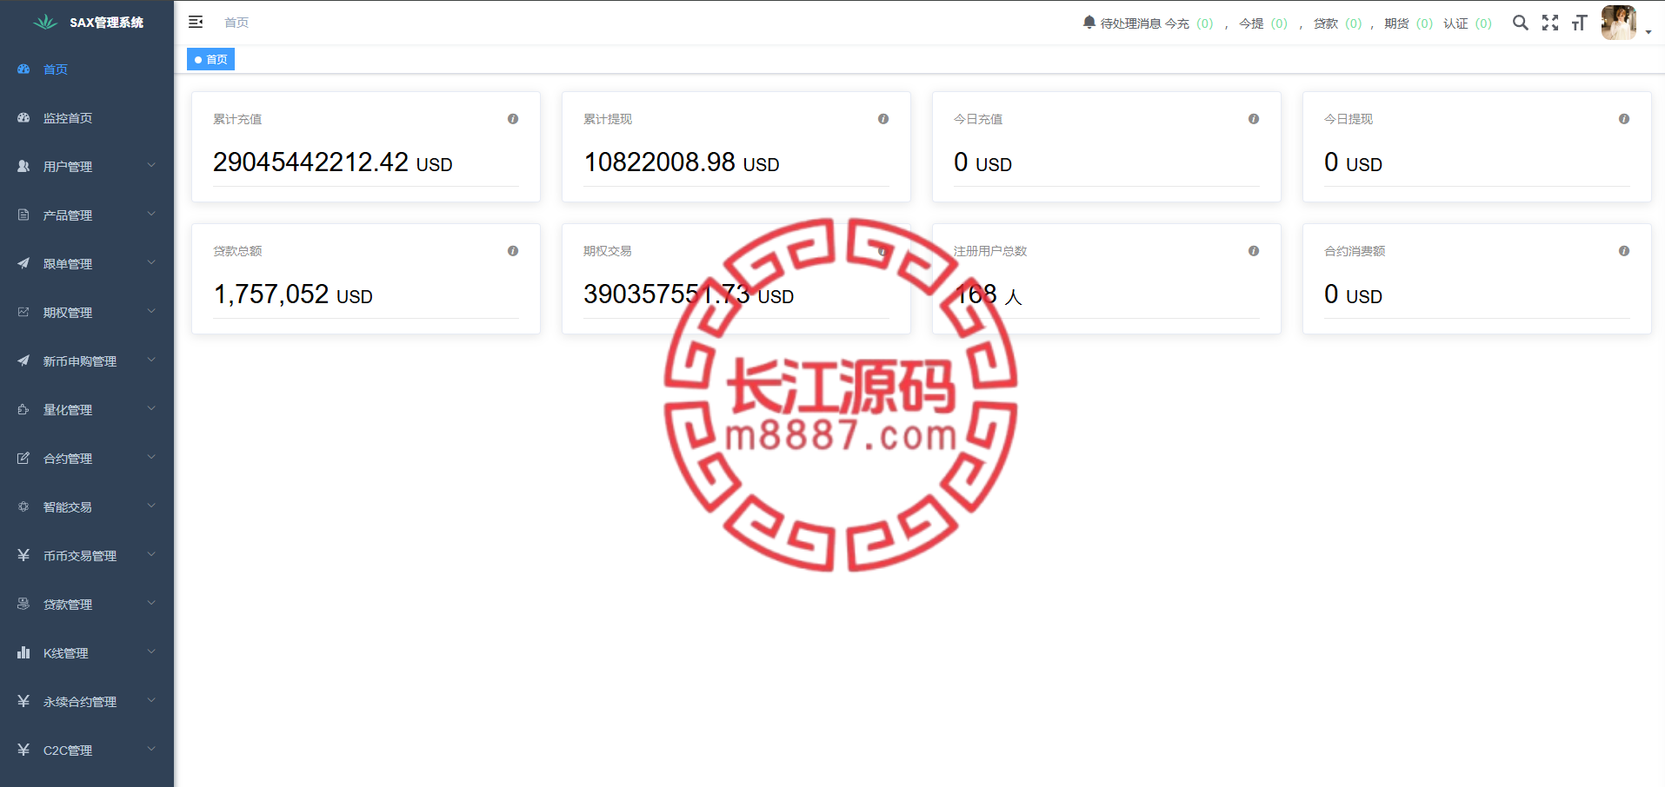Expand the dropdown caret beside avatar
Image resolution: width=1665 pixels, height=787 pixels.
[x=1648, y=32]
